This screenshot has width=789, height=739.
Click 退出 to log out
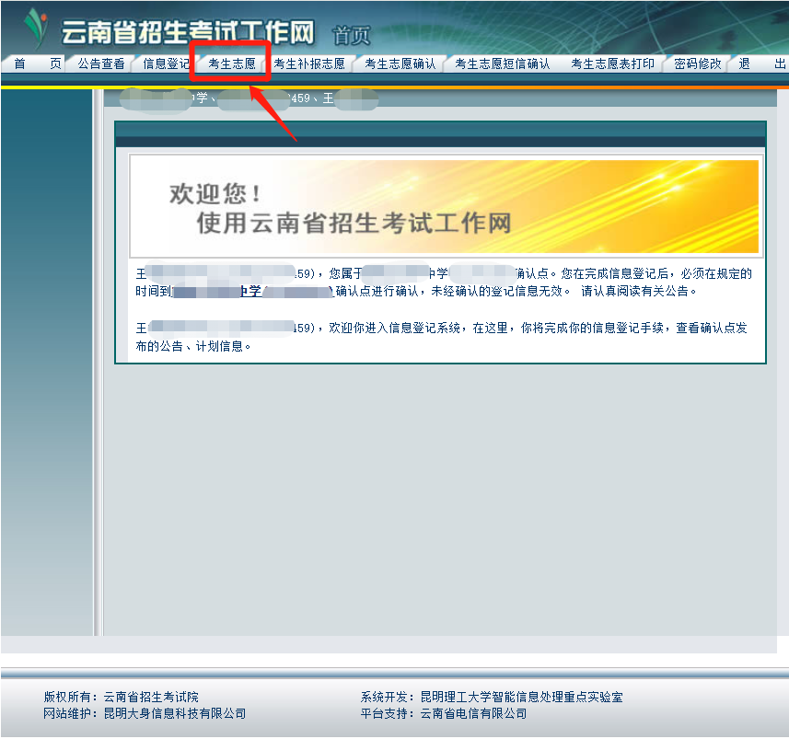tap(761, 64)
